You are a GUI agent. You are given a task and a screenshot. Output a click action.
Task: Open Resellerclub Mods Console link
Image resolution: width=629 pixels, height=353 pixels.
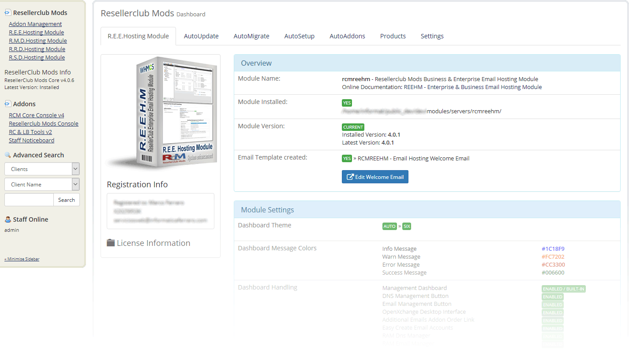coord(44,123)
